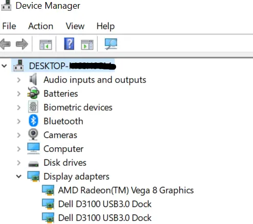
Task: Click the Display adapters category icon
Action: pos(34,176)
